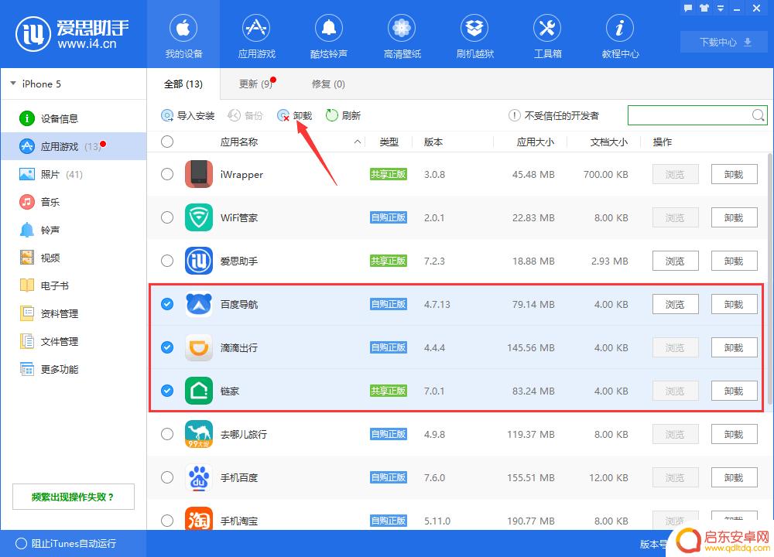Screen dimensions: 774x557
Task: Click 不受信任的开发者 notice
Action: 554,115
